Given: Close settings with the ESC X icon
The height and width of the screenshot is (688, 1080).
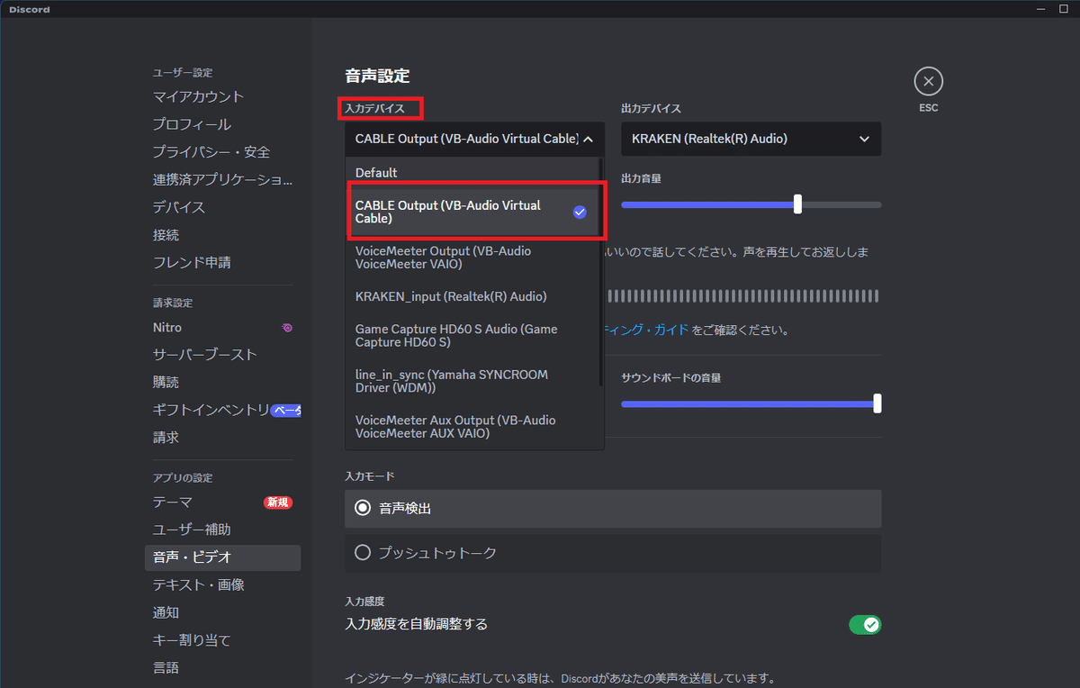Looking at the screenshot, I should [928, 82].
